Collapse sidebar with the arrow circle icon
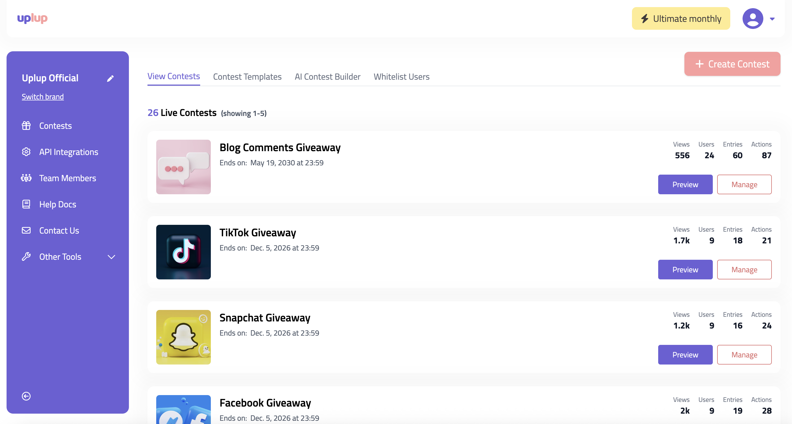The height and width of the screenshot is (424, 792). coord(26,396)
